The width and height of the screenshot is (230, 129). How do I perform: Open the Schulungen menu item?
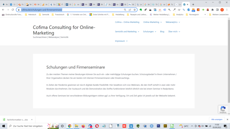point(149,31)
